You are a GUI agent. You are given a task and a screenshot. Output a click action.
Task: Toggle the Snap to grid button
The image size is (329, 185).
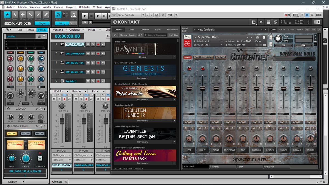point(58,15)
